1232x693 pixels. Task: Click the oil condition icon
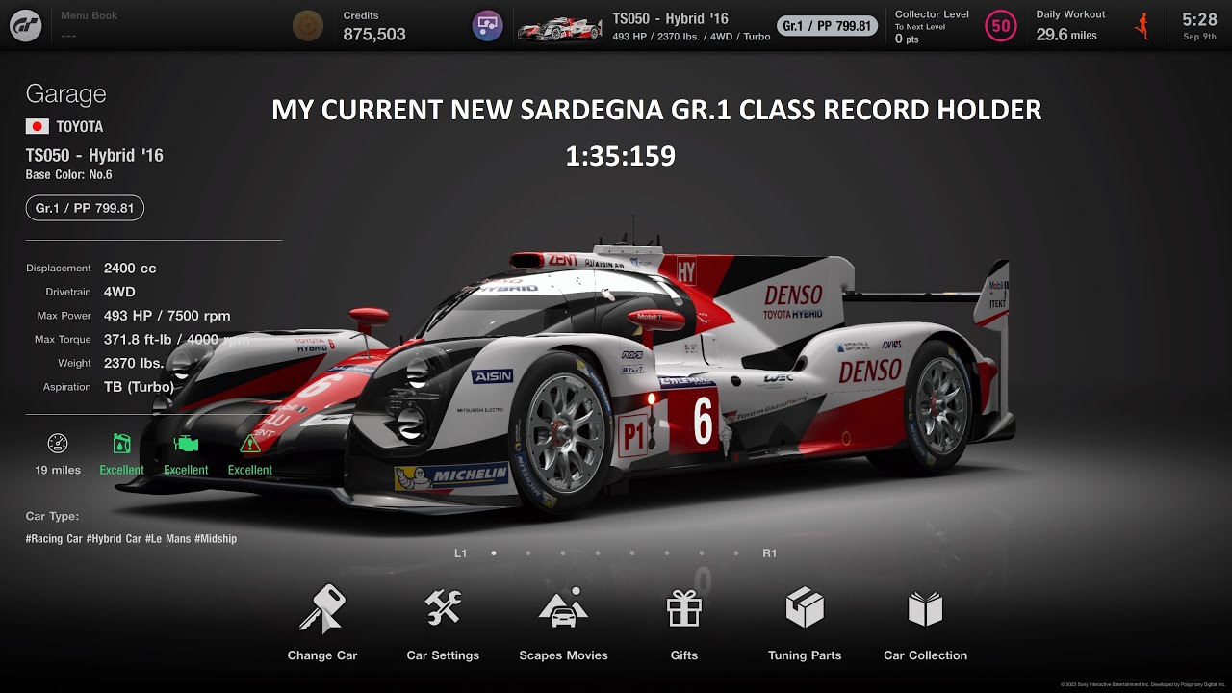pos(121,444)
